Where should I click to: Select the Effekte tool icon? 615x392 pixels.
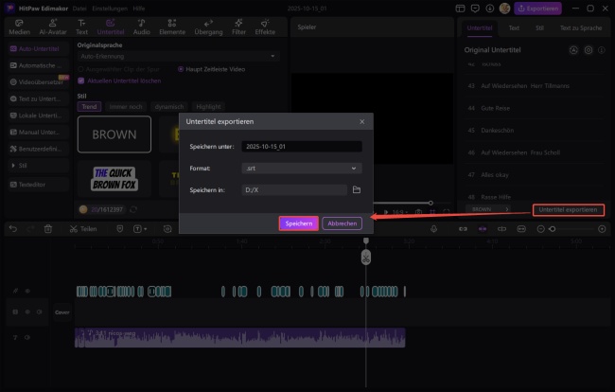[x=265, y=28]
